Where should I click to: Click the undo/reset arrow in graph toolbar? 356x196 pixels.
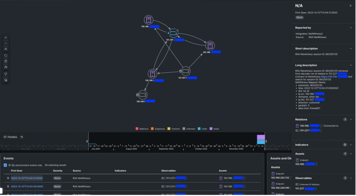coord(6,56)
